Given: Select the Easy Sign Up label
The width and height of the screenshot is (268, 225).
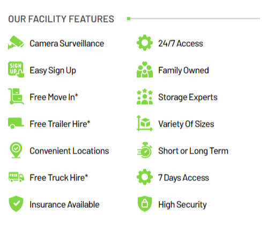Looking at the screenshot, I should (53, 70).
